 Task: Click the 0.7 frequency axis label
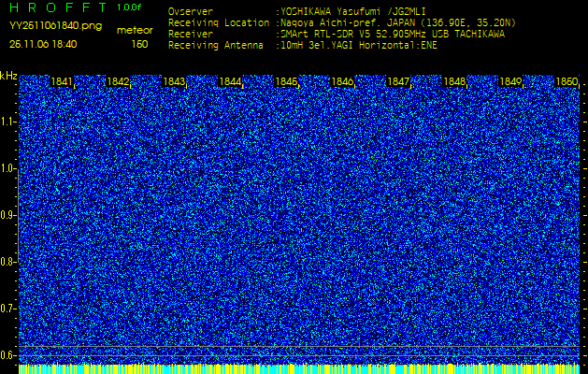coord(7,309)
